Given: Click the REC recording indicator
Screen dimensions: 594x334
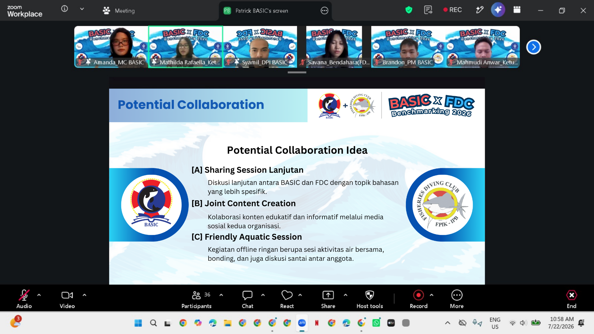Looking at the screenshot, I should pyautogui.click(x=453, y=10).
